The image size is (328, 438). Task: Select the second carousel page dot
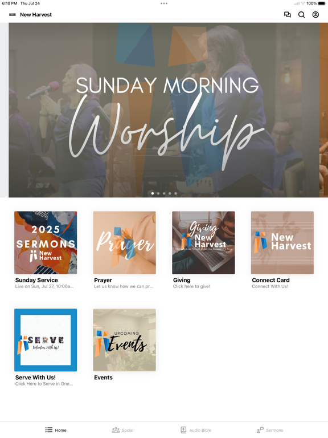158,193
